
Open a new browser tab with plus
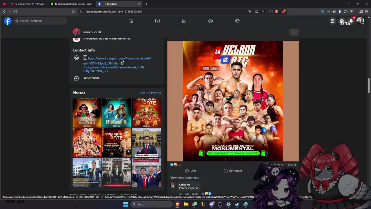tap(146, 4)
